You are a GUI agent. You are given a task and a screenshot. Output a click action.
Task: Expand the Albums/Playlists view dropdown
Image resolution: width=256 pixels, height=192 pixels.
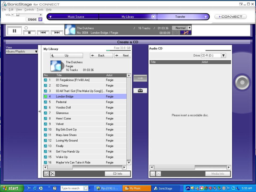tap(36, 51)
